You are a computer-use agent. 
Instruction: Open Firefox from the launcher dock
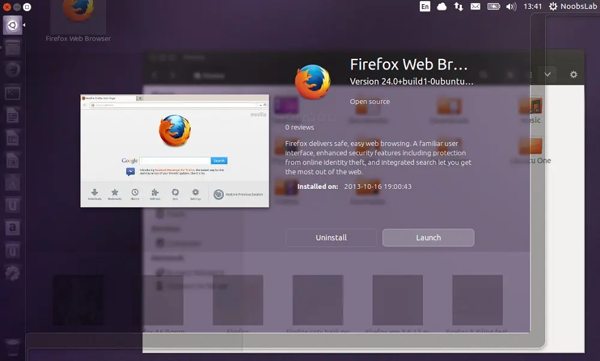(13, 70)
